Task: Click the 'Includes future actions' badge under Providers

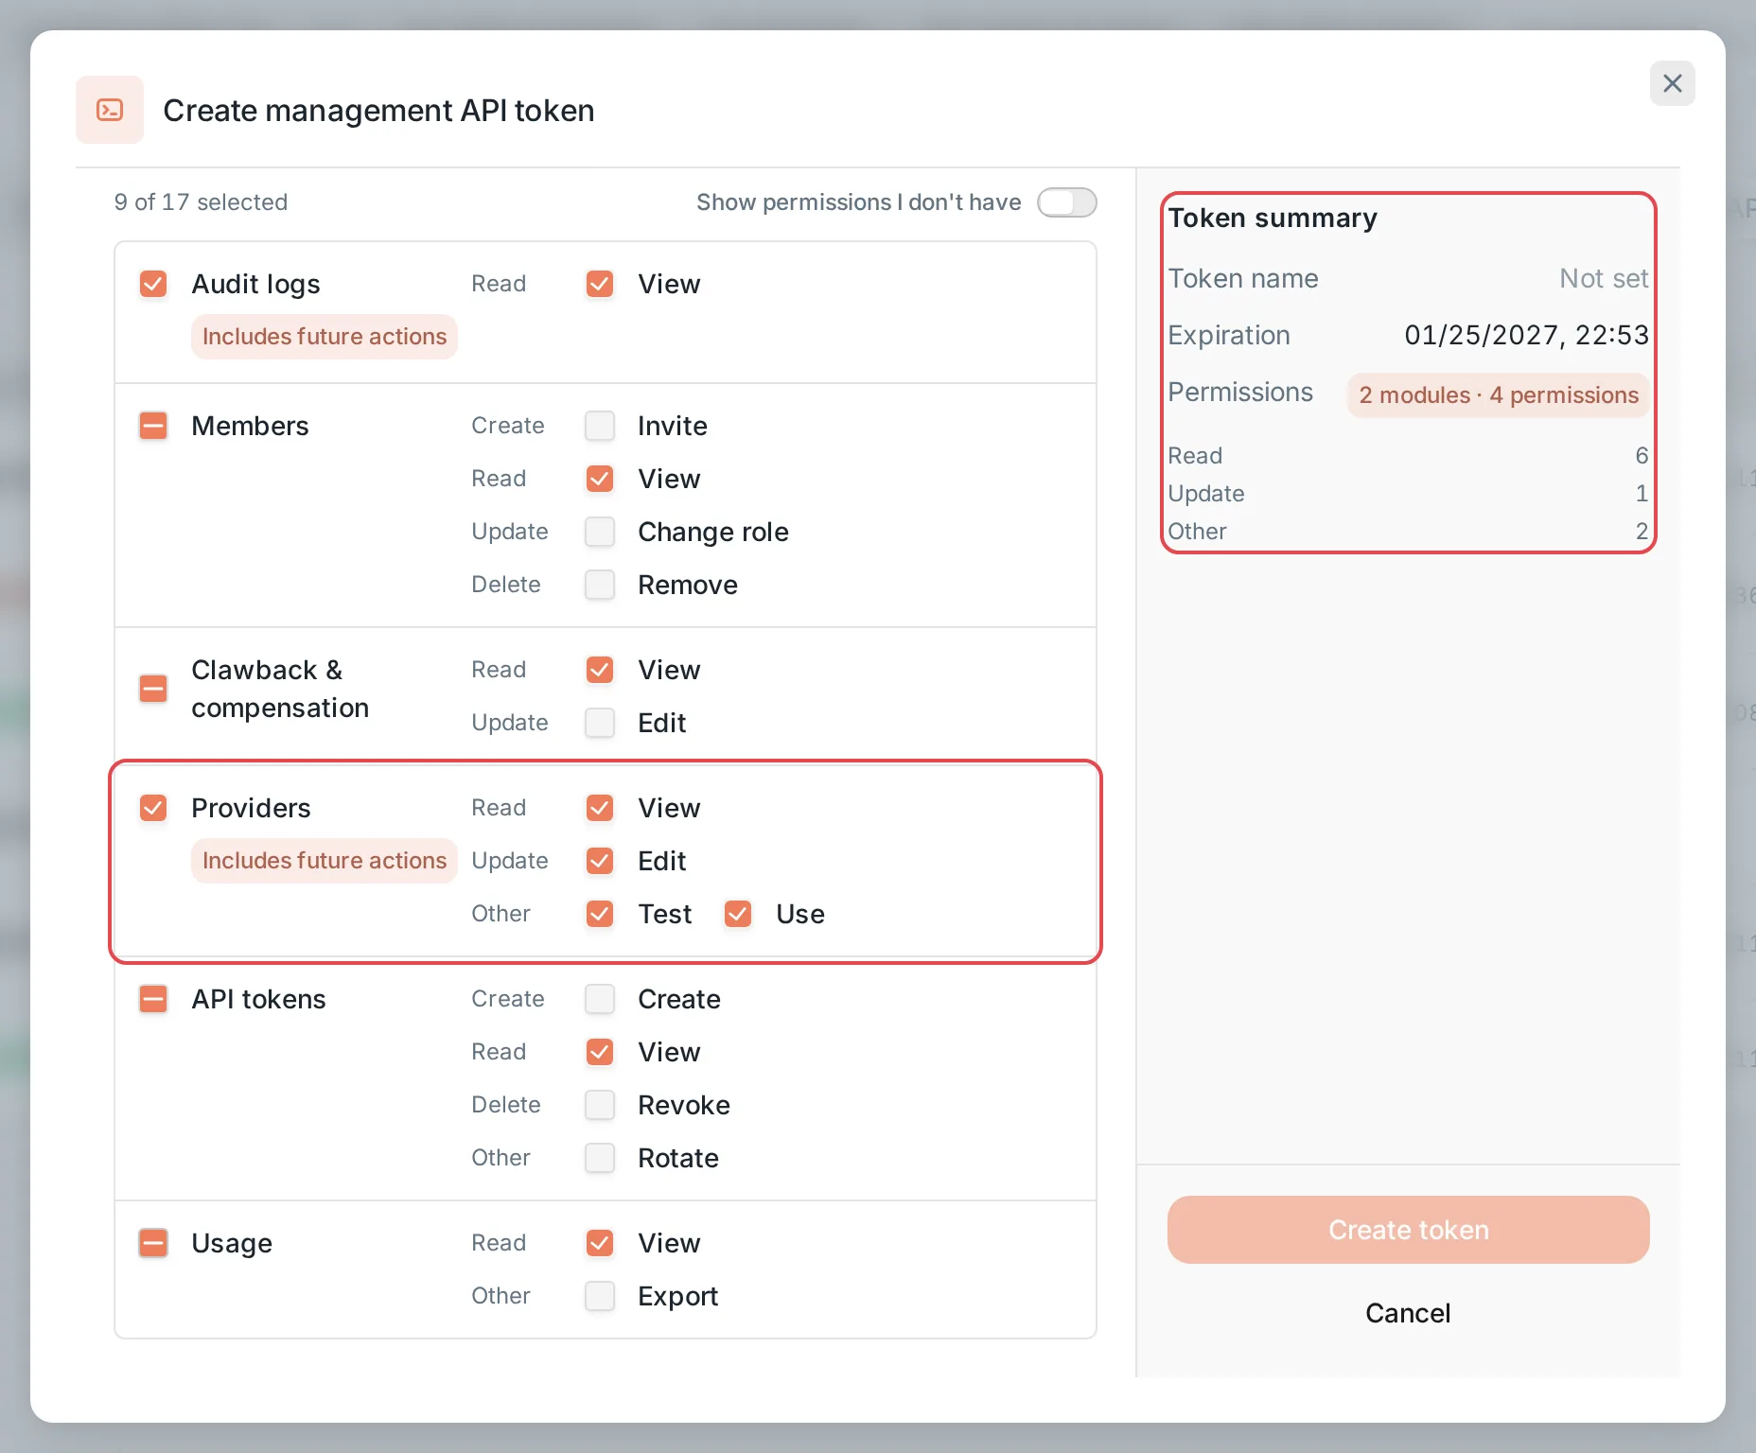Action: [325, 861]
